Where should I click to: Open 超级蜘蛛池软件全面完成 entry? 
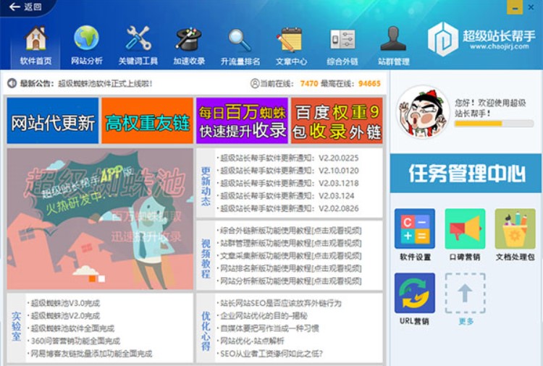tap(72, 328)
